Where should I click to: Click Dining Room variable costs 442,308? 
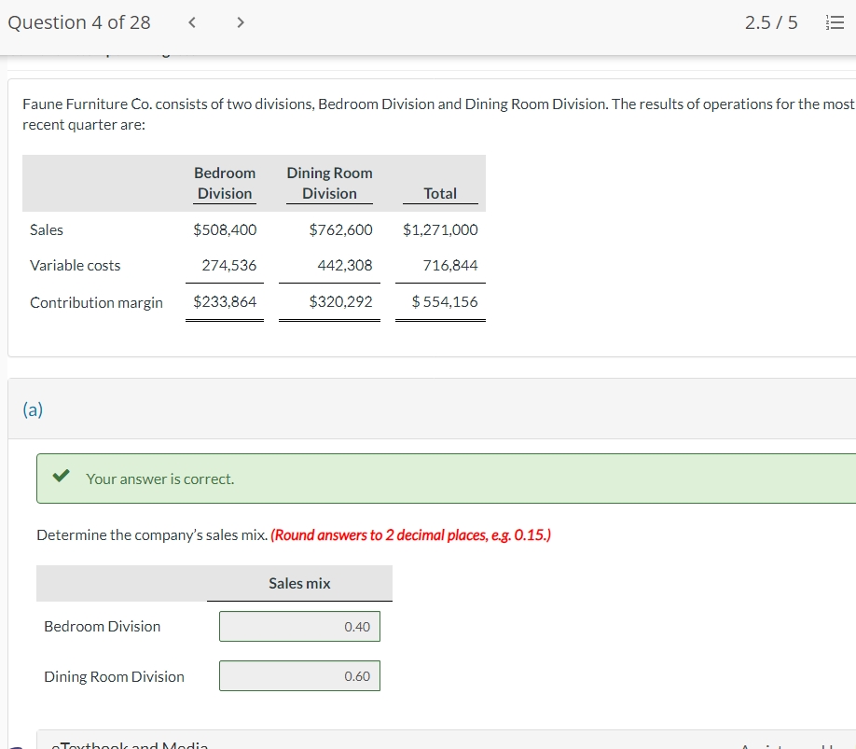point(345,265)
